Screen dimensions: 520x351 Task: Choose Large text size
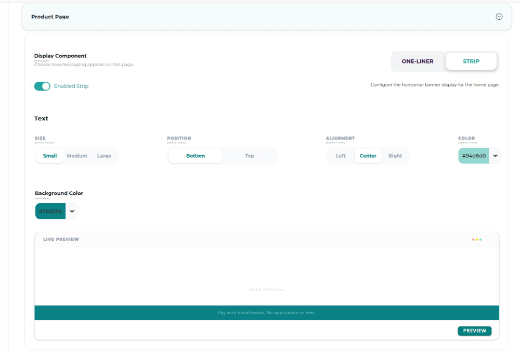coord(104,156)
